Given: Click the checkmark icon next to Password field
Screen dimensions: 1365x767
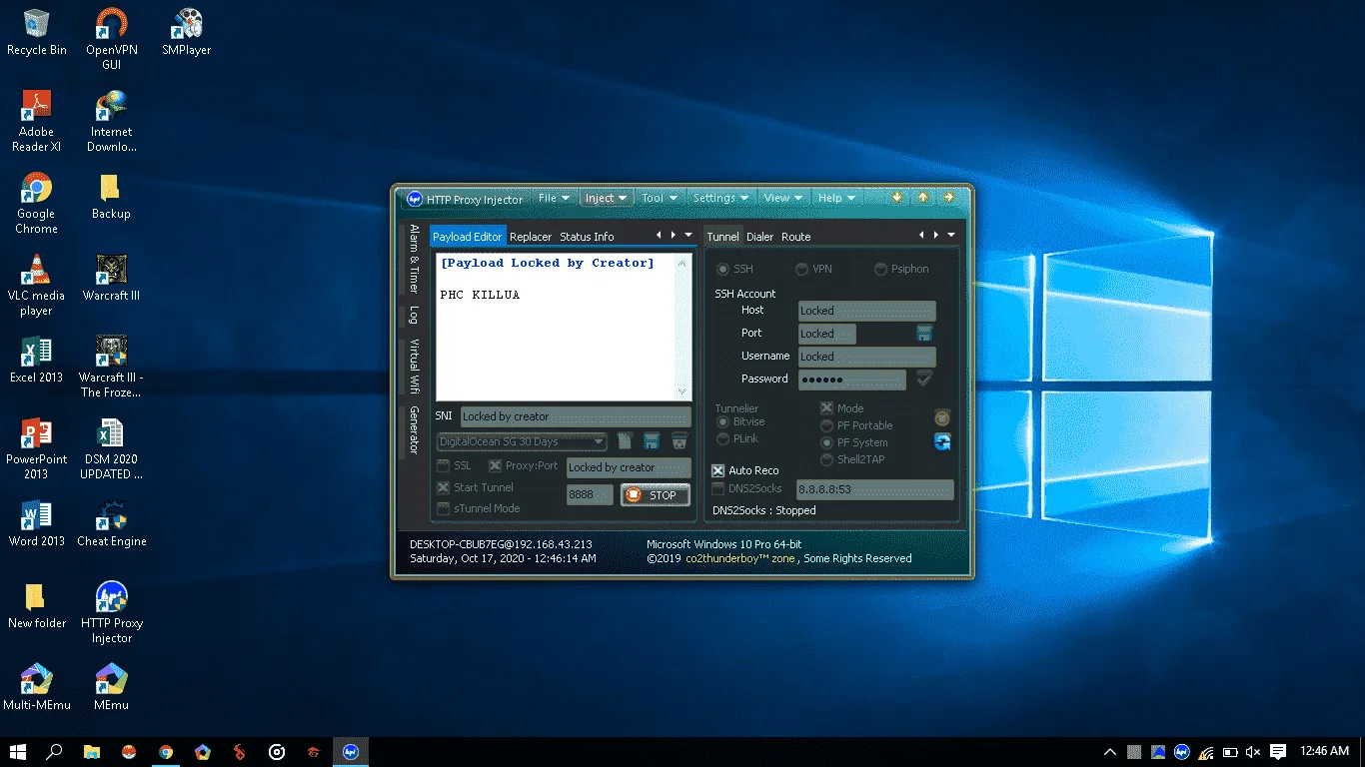Looking at the screenshot, I should click(x=924, y=379).
